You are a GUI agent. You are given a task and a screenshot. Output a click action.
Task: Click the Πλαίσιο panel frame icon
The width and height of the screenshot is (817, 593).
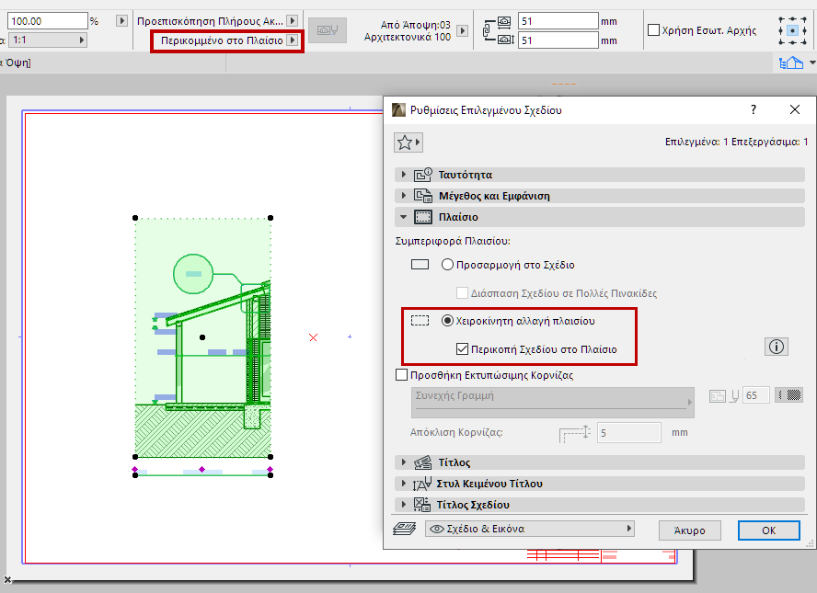(x=423, y=217)
